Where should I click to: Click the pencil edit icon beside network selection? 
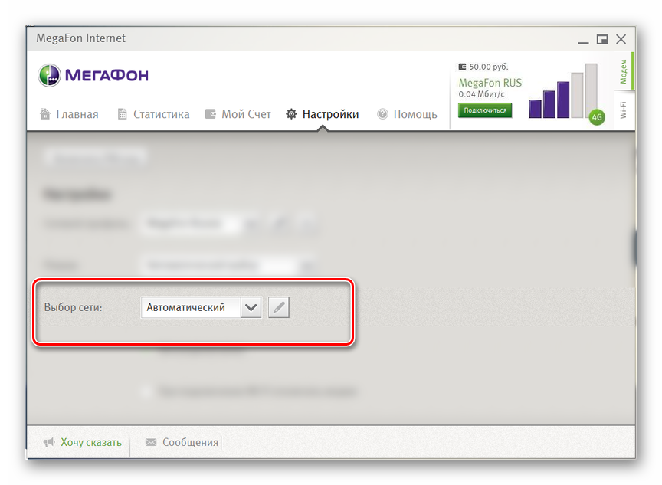279,307
